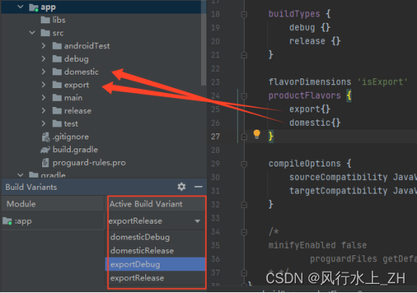Click sourceCompatibility on line 30

click(x=338, y=177)
